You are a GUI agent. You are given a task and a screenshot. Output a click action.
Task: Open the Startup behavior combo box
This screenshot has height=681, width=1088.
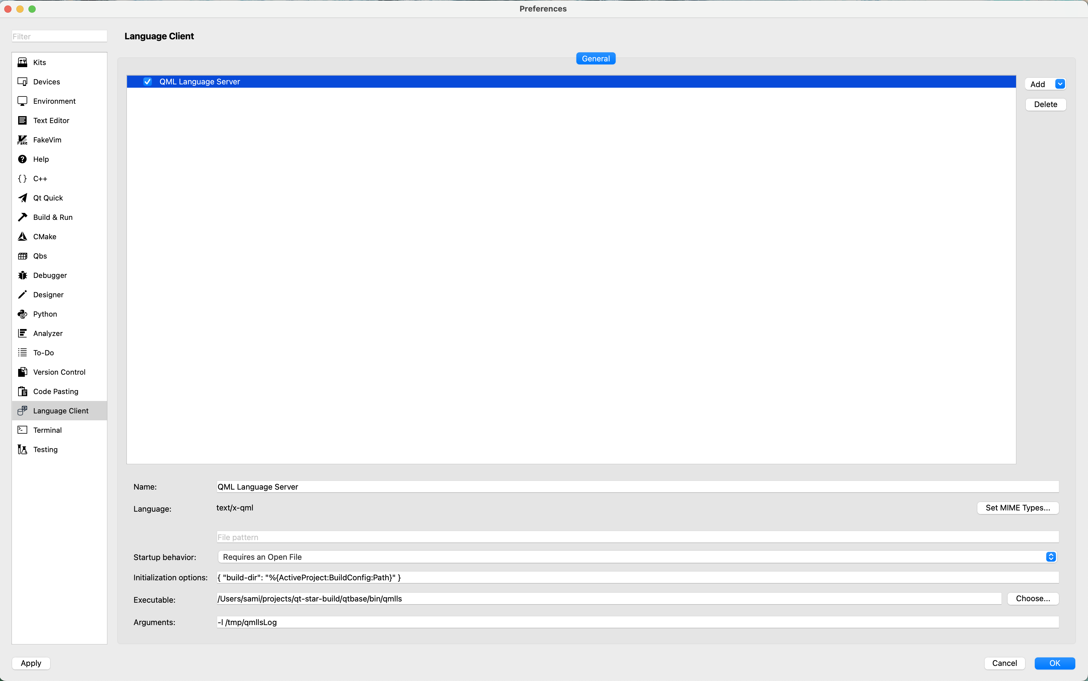click(636, 557)
